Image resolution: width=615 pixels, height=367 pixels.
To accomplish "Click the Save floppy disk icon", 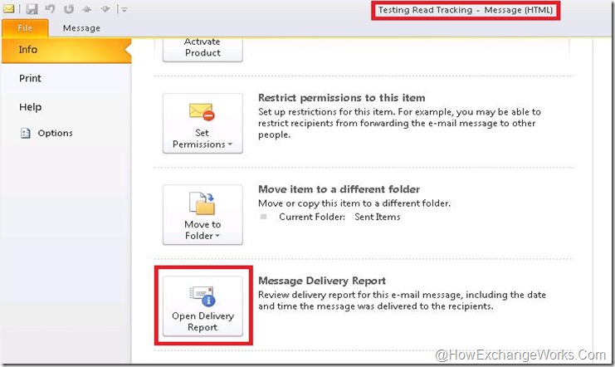I will coord(32,9).
